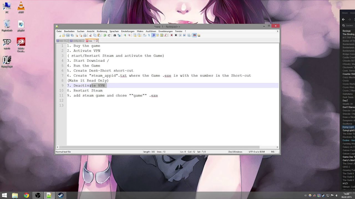This screenshot has width=355, height=199.
Task: Open the Bearbeiten menu
Action: [x=69, y=31]
